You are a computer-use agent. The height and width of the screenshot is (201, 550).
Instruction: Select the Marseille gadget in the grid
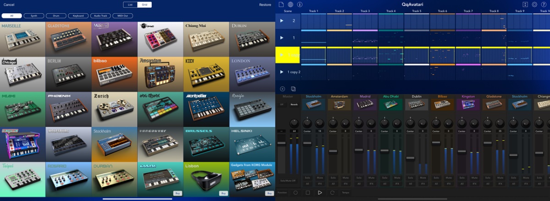click(23, 39)
